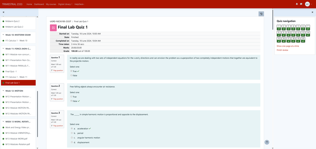Jump to question 17 in quiz navigation
Image resolution: width=316 pixels, height=149 pixels.
(289, 40)
